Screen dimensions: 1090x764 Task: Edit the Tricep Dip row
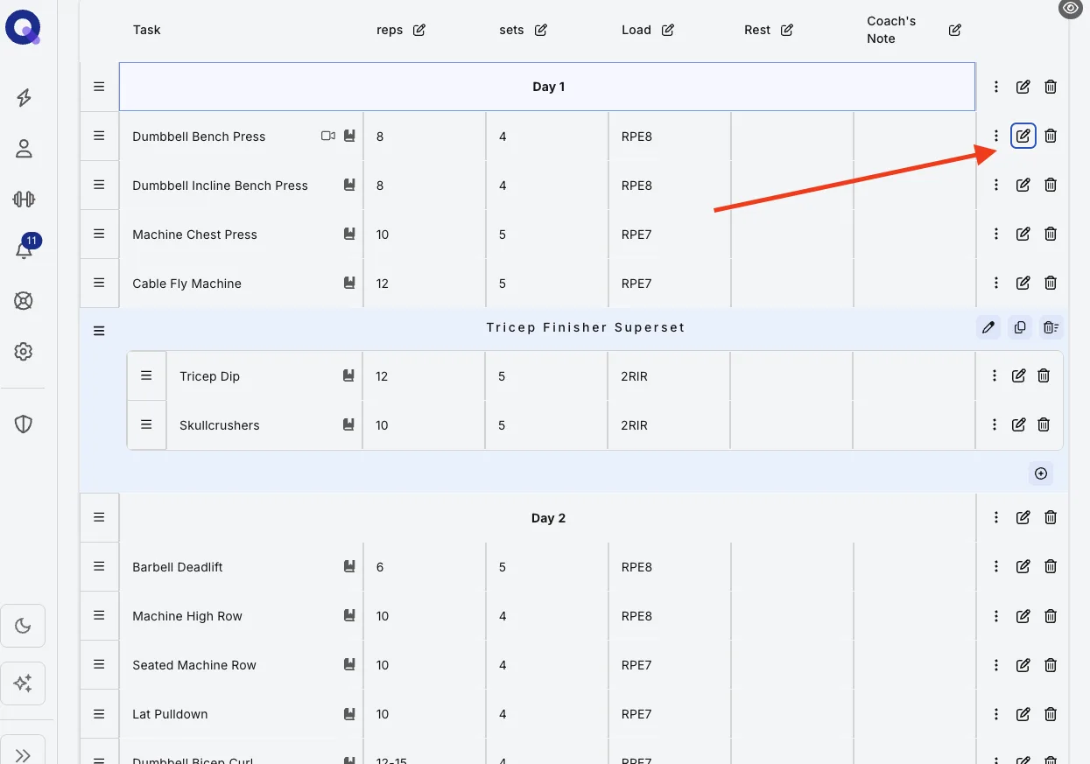click(x=1018, y=375)
